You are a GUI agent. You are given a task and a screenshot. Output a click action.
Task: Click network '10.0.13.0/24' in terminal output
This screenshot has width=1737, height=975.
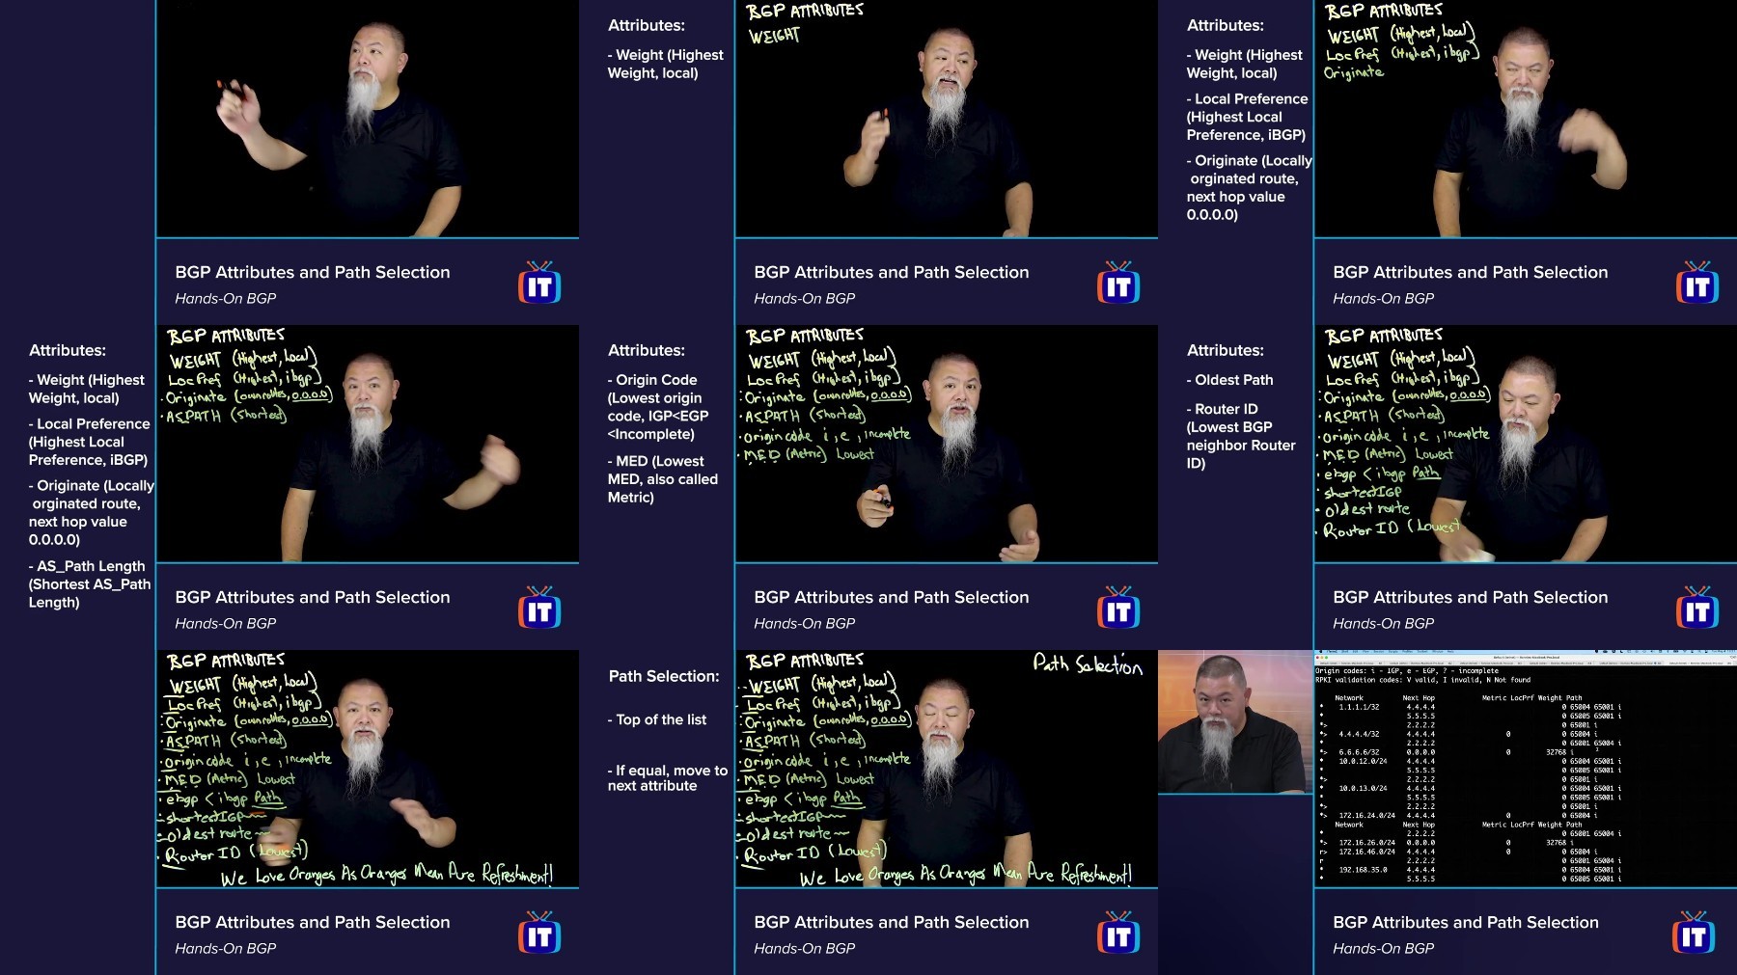(x=1363, y=788)
